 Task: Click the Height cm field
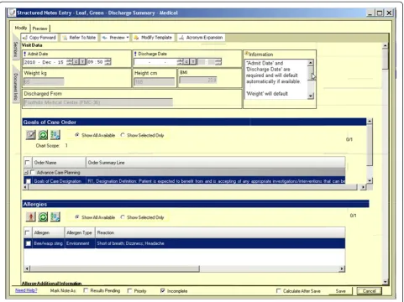pyautogui.click(x=155, y=81)
